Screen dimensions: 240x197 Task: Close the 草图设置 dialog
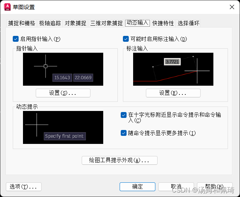point(232,7)
